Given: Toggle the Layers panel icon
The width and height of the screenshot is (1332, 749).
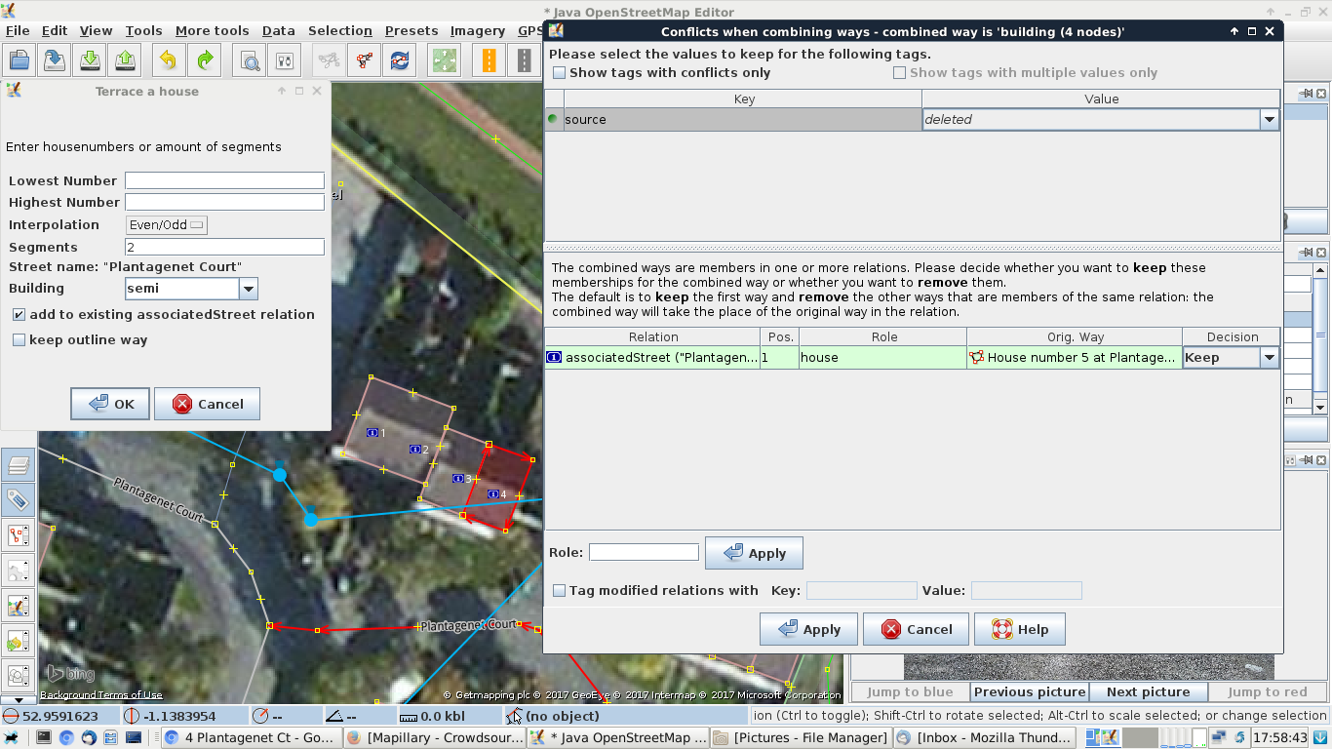Looking at the screenshot, I should click(18, 466).
